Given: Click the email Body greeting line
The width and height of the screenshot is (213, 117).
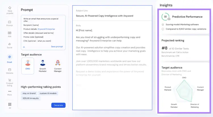Looking at the screenshot, I should pyautogui.click(x=84, y=30).
